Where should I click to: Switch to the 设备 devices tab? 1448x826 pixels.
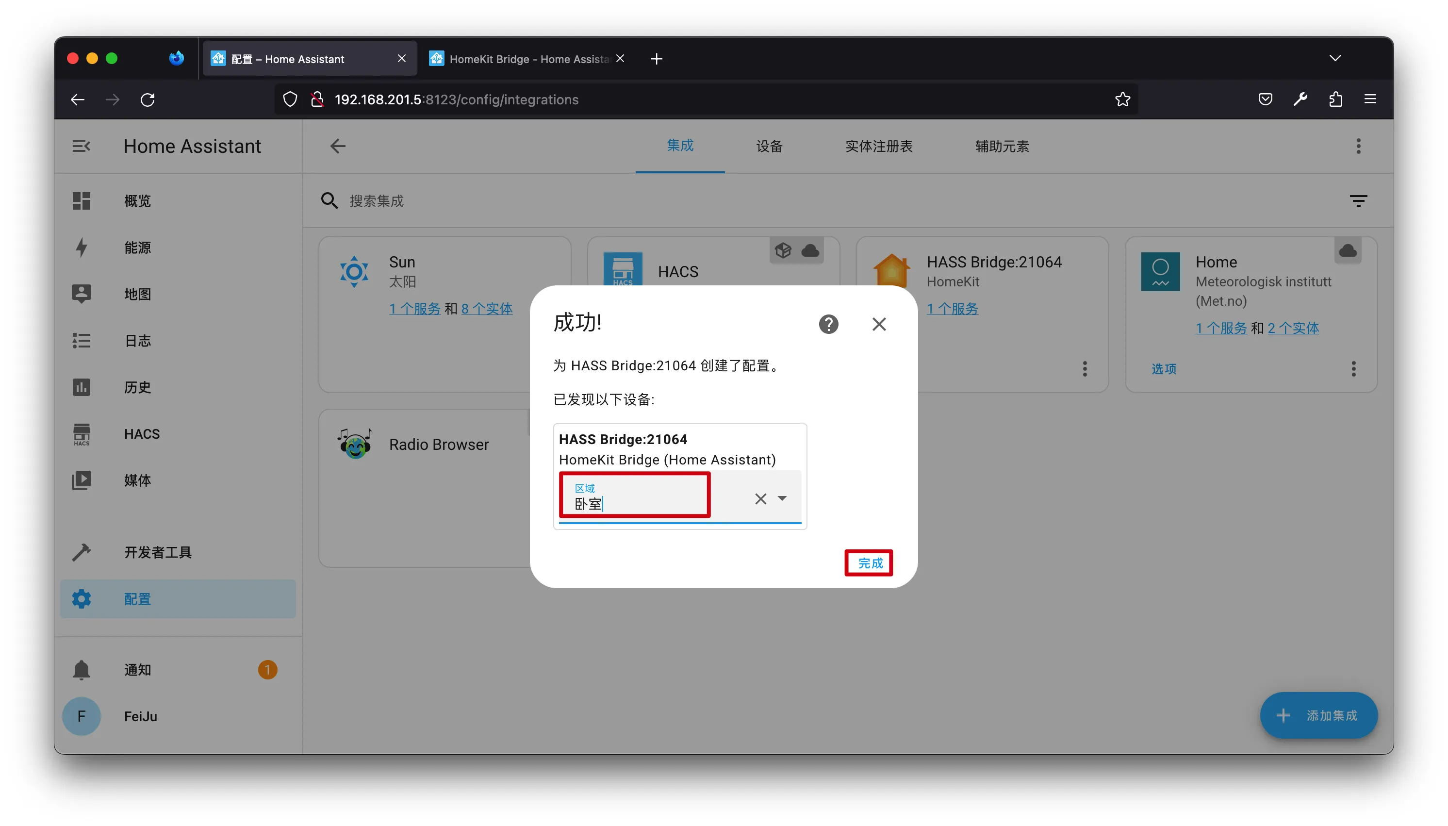769,147
